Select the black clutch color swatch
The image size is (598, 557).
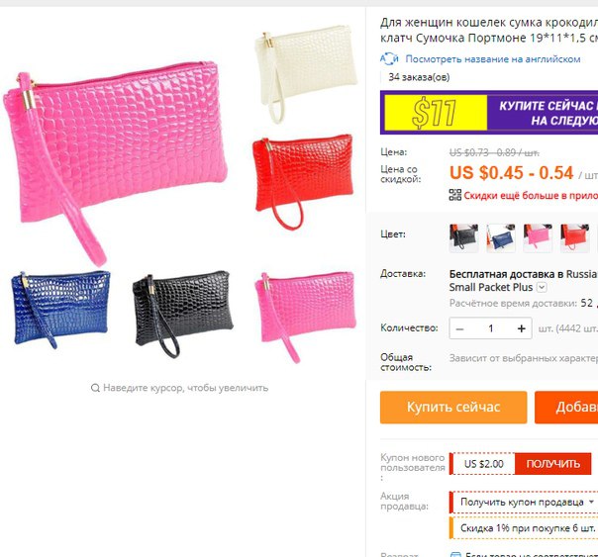(x=463, y=237)
